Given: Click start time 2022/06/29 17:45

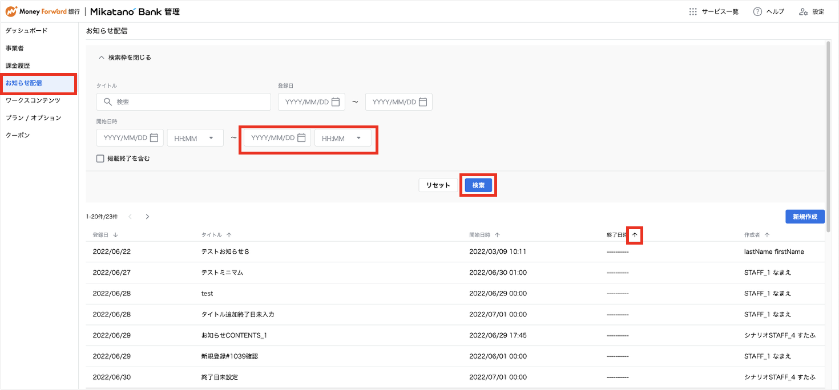Looking at the screenshot, I should (498, 335).
